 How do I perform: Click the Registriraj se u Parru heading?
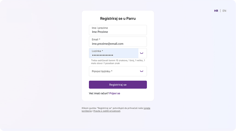tap(118, 19)
